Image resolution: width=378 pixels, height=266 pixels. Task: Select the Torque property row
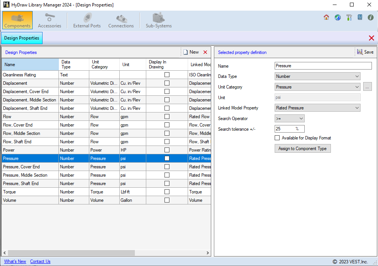[x=30, y=192]
